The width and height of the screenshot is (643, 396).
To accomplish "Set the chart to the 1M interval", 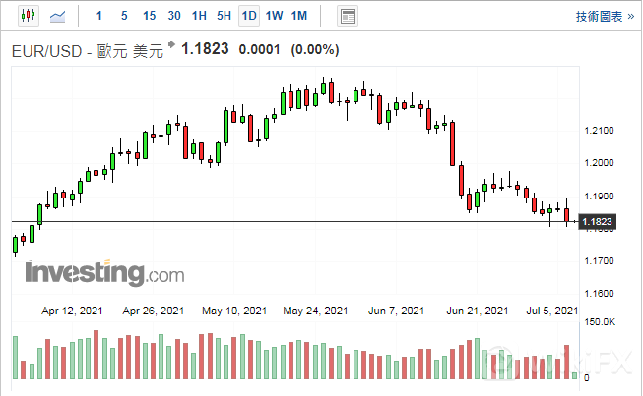I will click(299, 16).
